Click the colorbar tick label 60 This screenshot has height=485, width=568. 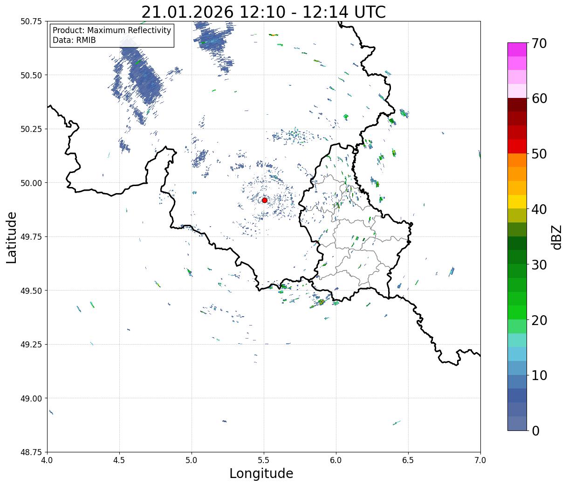click(x=539, y=98)
